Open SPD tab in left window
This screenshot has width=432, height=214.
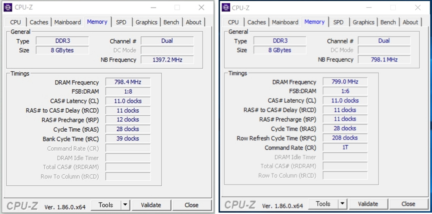[x=121, y=22]
